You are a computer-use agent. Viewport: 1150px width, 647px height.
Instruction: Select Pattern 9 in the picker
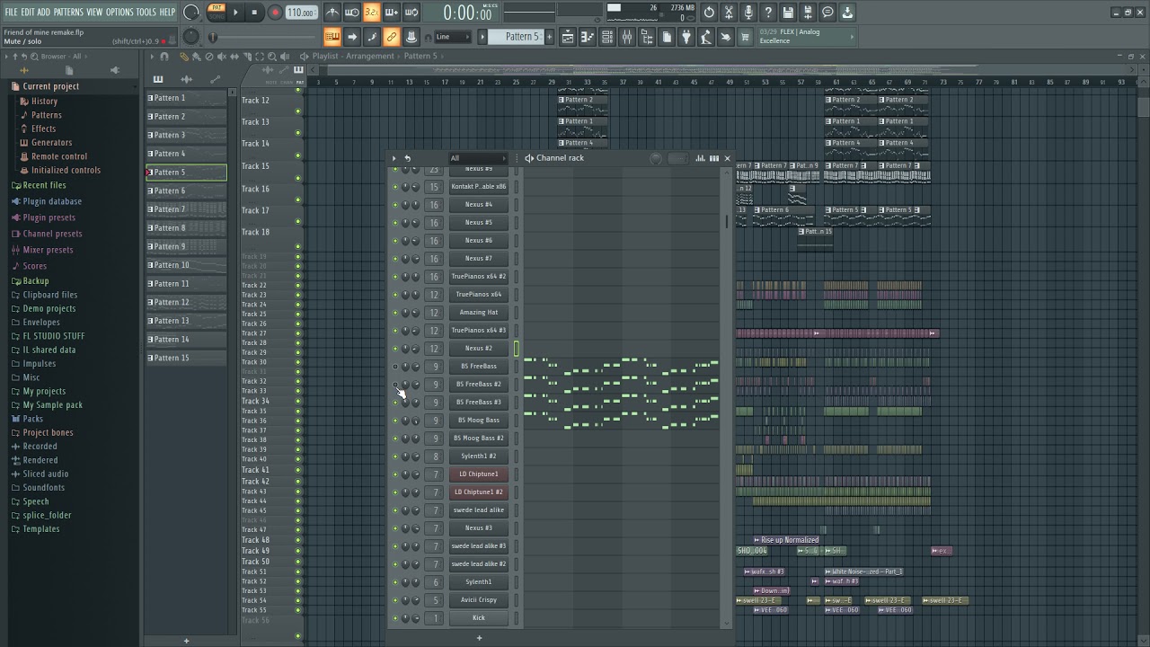click(187, 246)
